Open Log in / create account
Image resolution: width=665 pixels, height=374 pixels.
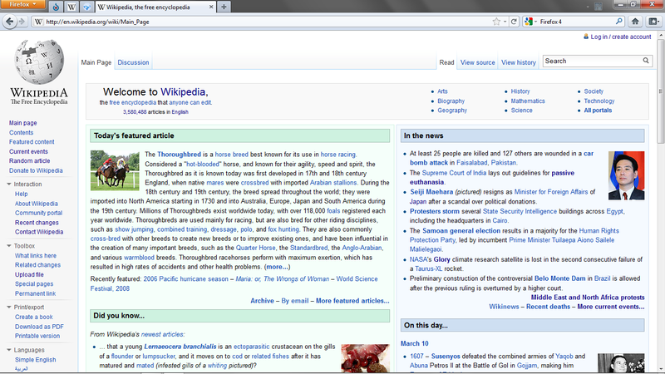[x=621, y=37]
